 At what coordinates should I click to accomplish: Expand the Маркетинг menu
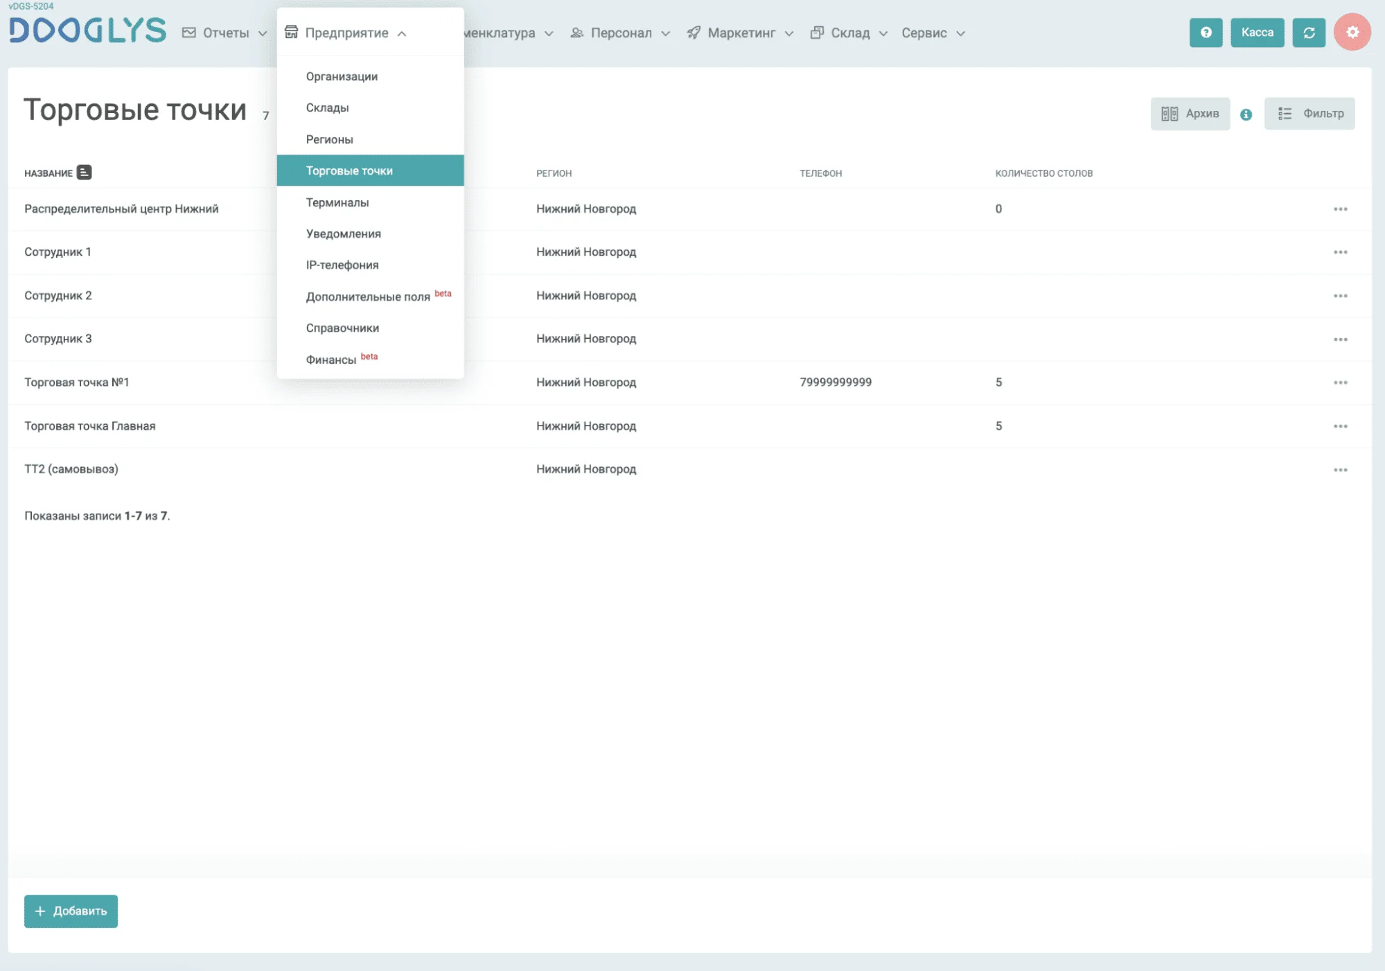coord(740,33)
